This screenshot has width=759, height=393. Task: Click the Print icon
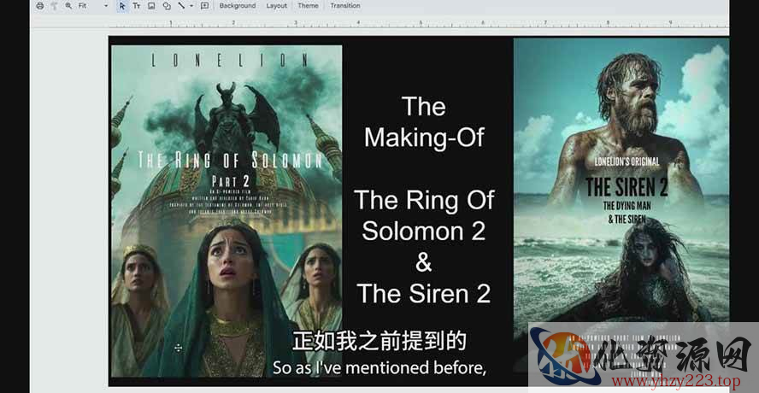[x=39, y=6]
